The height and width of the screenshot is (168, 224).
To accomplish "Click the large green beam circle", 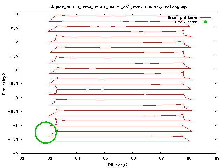I will tap(46, 132).
